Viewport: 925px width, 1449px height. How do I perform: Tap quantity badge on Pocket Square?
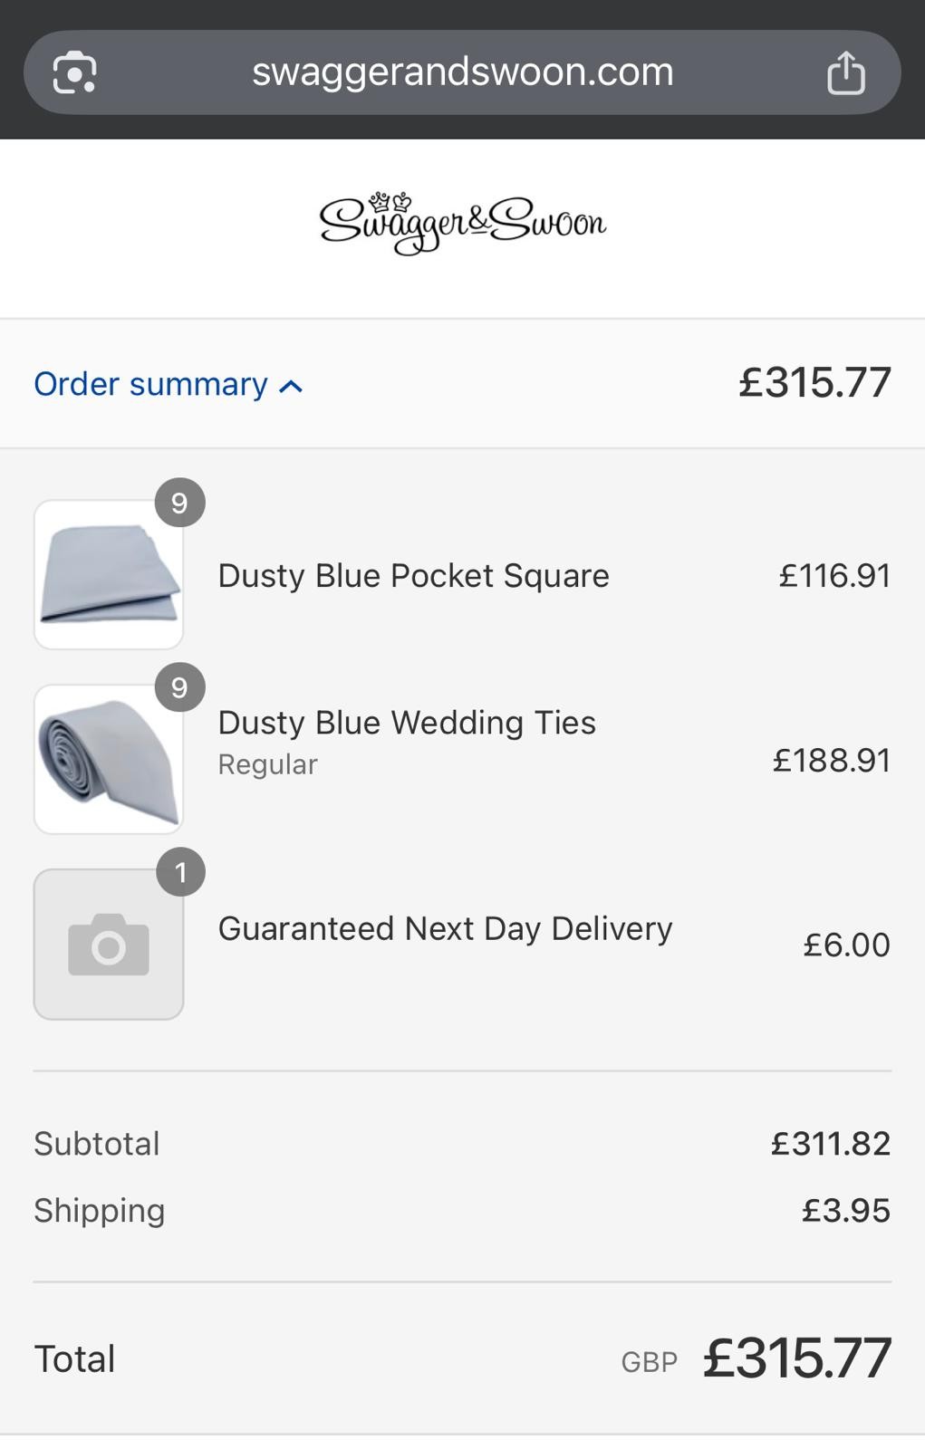click(x=179, y=503)
